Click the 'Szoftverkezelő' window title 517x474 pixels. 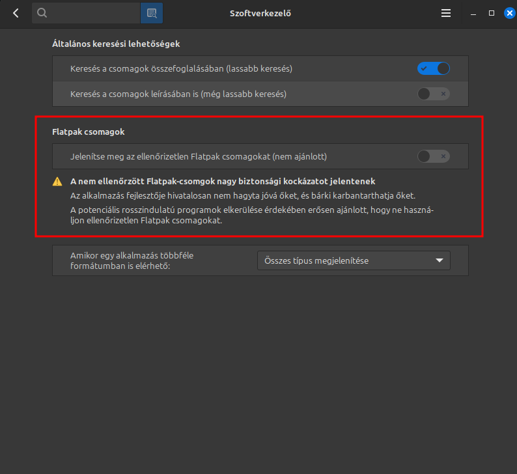click(x=260, y=13)
